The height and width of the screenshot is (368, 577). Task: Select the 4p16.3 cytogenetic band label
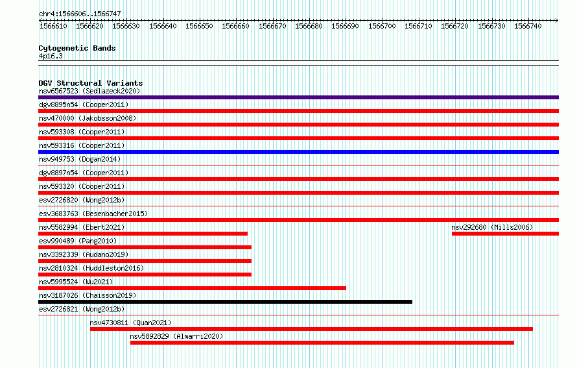coord(51,56)
